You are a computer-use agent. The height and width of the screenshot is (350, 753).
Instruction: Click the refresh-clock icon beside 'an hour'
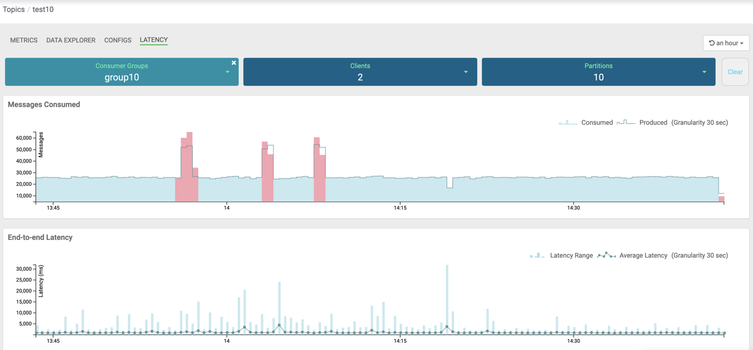(x=712, y=43)
